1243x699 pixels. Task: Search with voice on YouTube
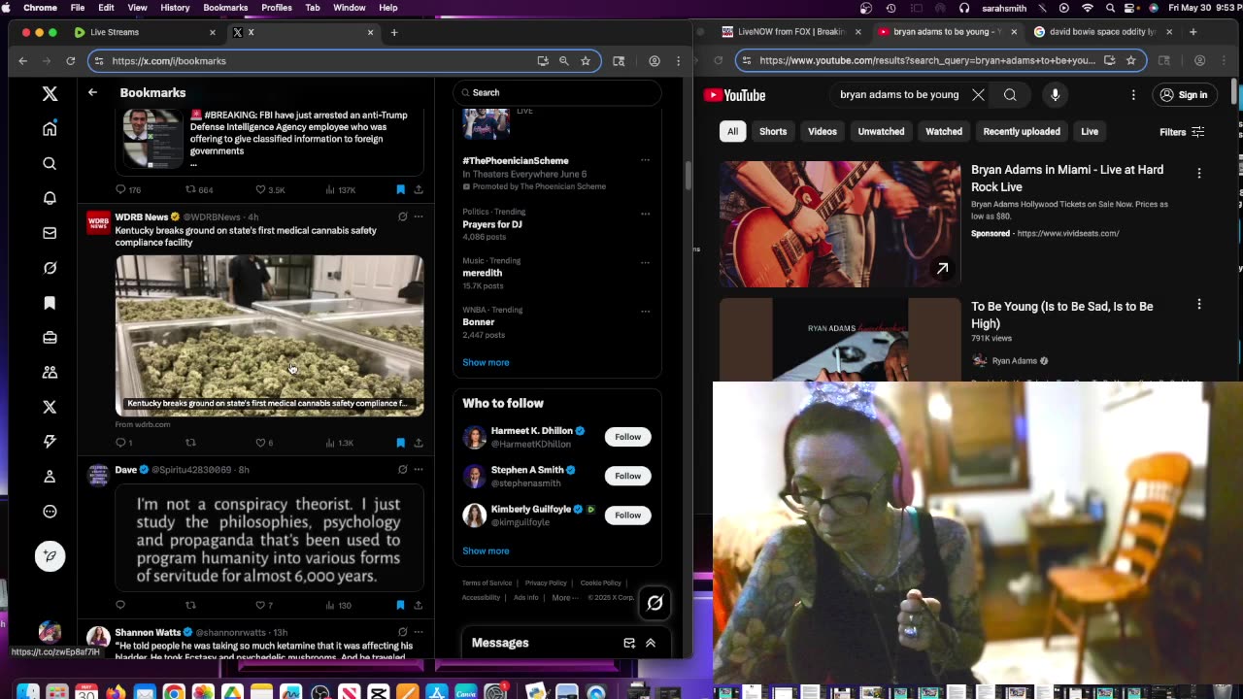[x=1055, y=95]
